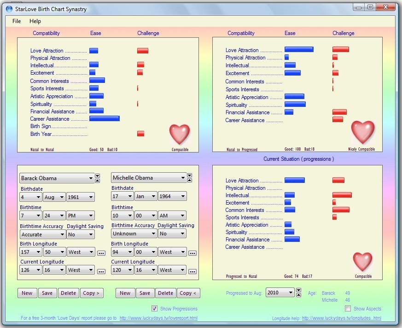
Task: Open Barack's current longitude West direction dropdown
Action: coord(81,270)
